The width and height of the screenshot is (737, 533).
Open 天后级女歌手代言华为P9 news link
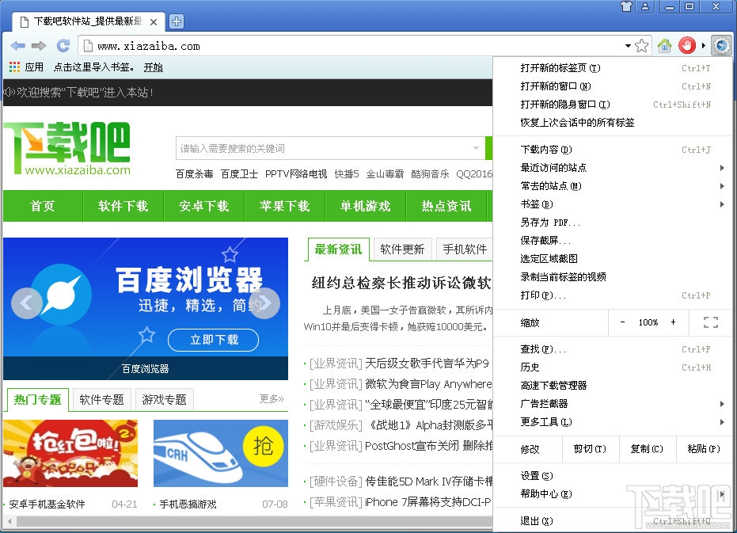[x=427, y=364]
